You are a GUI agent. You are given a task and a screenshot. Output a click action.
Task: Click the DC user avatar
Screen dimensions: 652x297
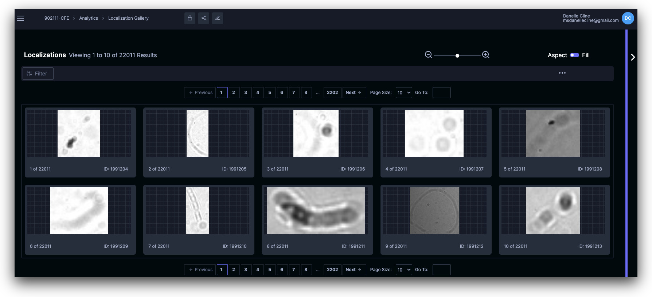point(628,18)
